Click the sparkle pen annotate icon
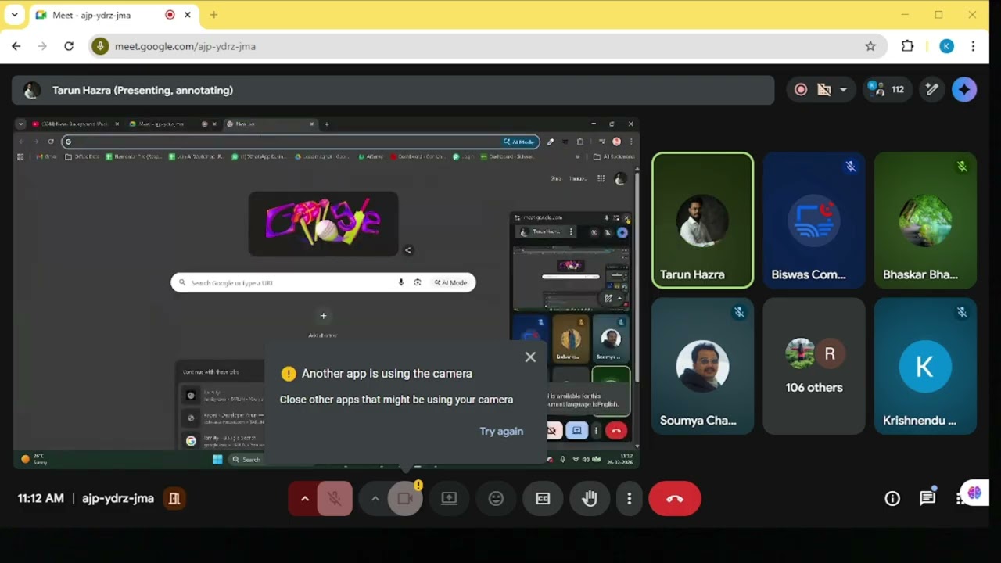Viewport: 1001px width, 563px height. point(931,90)
